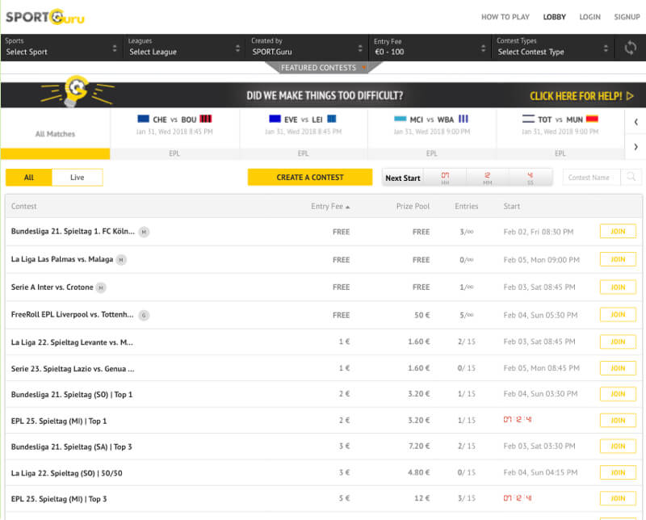Select the All contests toggle
The height and width of the screenshot is (520, 646).
coord(29,177)
